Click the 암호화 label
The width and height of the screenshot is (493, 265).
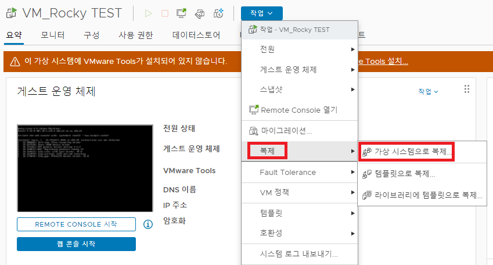(x=175, y=221)
